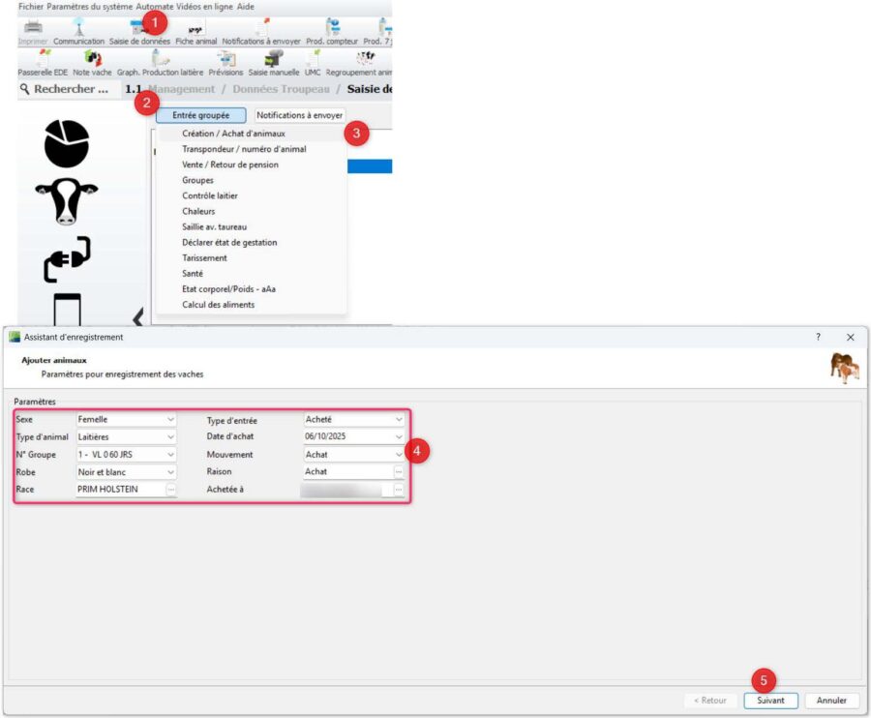This screenshot has height=718, width=871.
Task: Open Saisie manuelle from the toolbar
Action: [x=273, y=62]
